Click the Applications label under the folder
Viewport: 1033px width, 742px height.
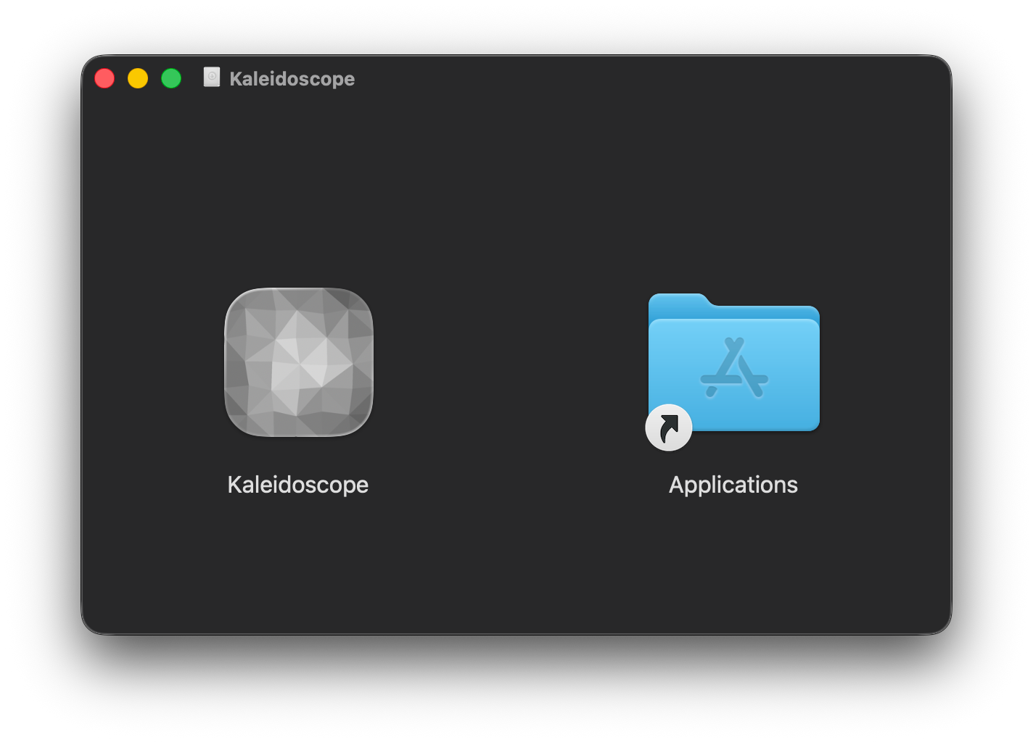(733, 485)
